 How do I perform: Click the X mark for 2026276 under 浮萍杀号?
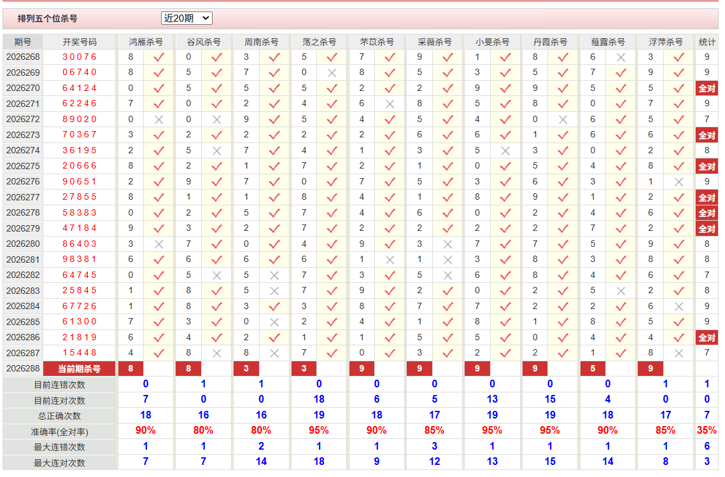679,182
